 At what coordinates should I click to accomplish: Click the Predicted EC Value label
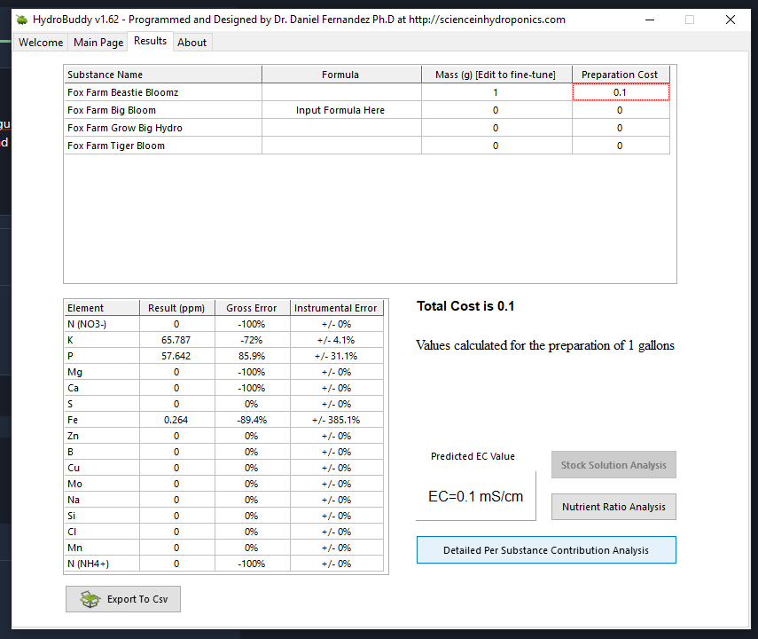473,456
